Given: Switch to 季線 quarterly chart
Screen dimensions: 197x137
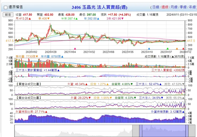Looking at the screenshot, I should [183, 7].
